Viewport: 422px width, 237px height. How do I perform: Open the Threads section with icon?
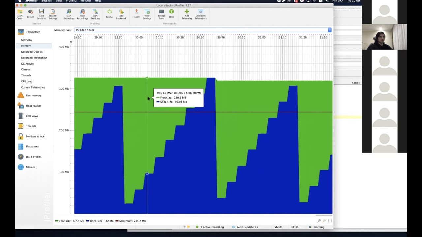[x=27, y=126]
